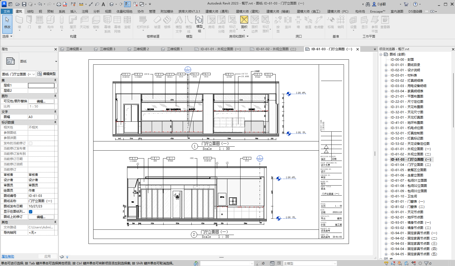Image resolution: width=455 pixels, height=266 pixels.
Task: Expand ID-61-04 门厅立面图 (二) tree node
Action: coord(386,165)
